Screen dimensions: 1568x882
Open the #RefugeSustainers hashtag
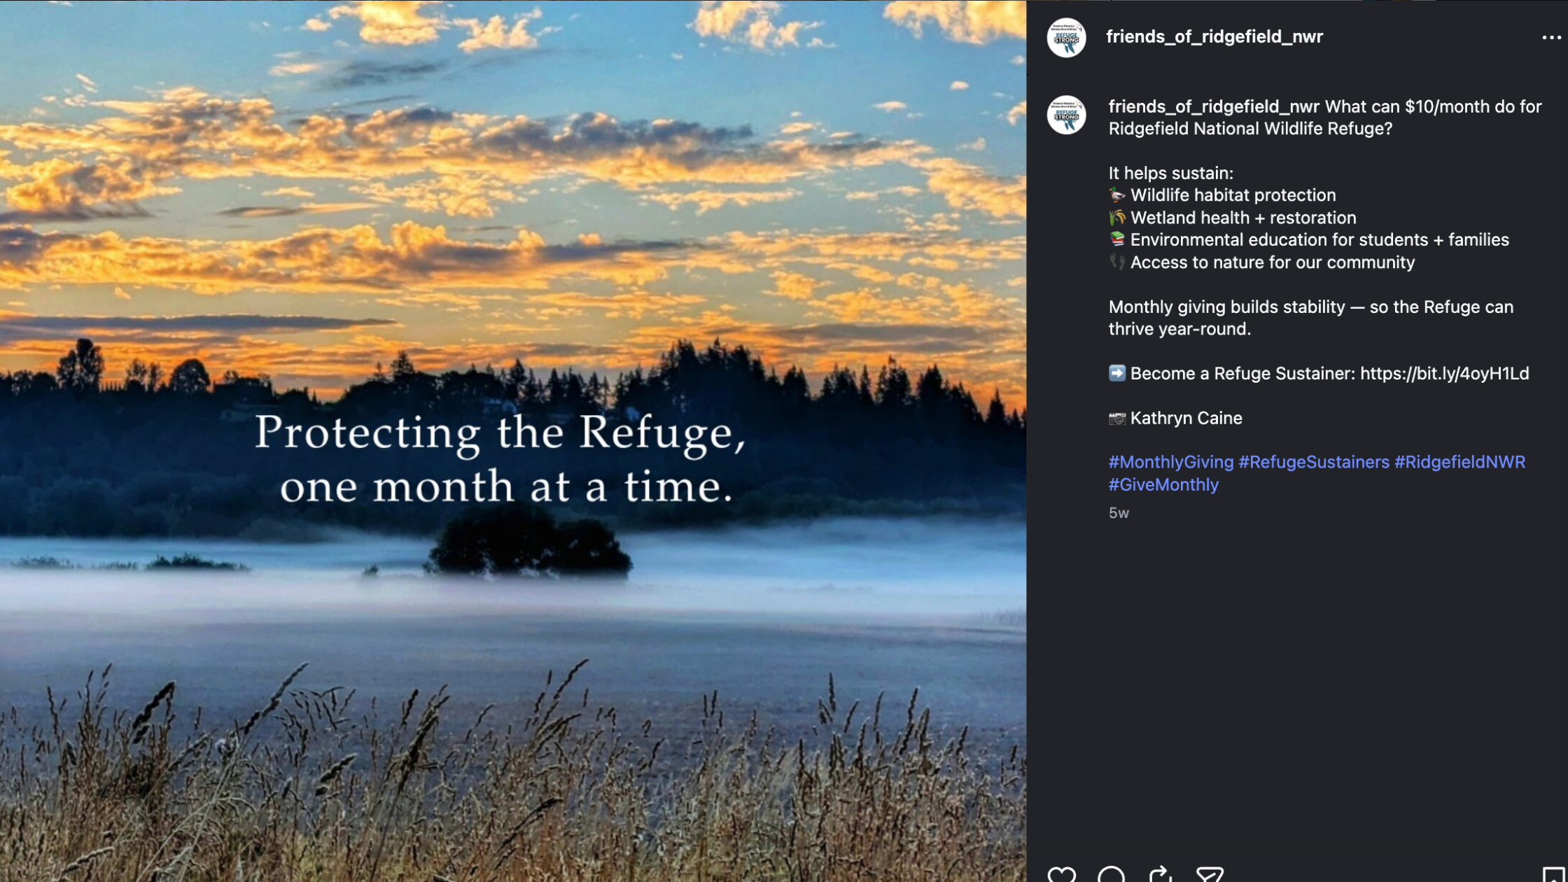click(x=1313, y=462)
